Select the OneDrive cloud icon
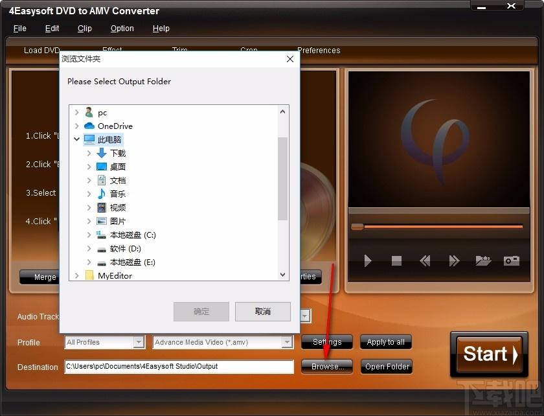This screenshot has width=544, height=416. tap(89, 126)
